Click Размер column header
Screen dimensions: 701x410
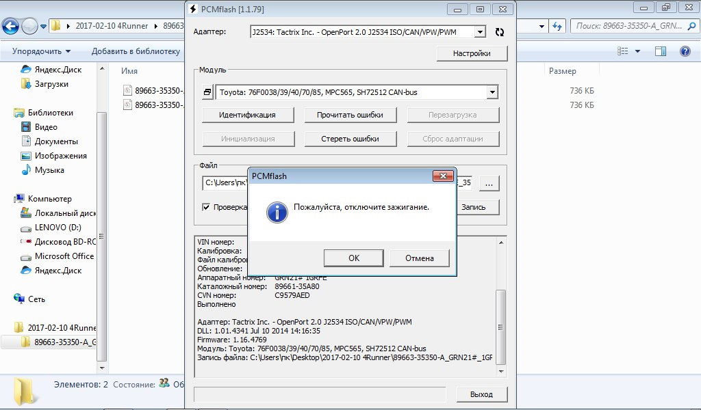(563, 71)
